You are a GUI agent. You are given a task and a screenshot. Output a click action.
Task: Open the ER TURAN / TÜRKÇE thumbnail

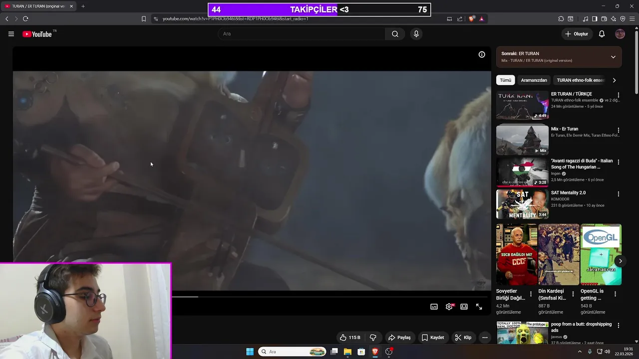[x=522, y=105]
